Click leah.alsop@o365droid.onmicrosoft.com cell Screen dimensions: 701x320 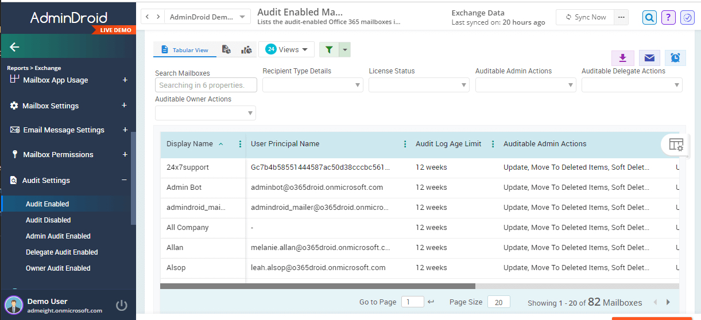pos(318,268)
